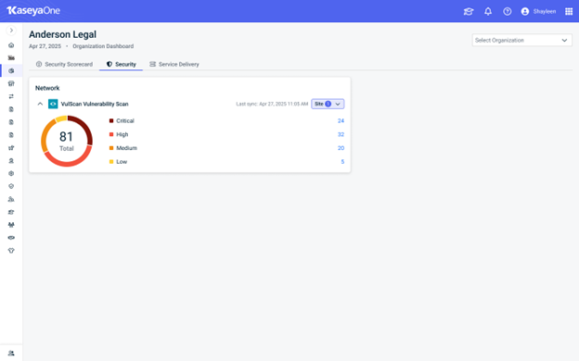Screen dimensions: 579x361
Task: Click the red High legend swatch
Action: [x=111, y=134]
